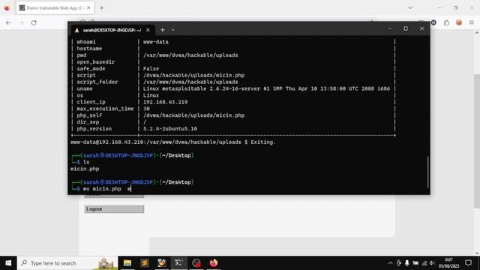Open the notification center icon

click(x=468, y=263)
